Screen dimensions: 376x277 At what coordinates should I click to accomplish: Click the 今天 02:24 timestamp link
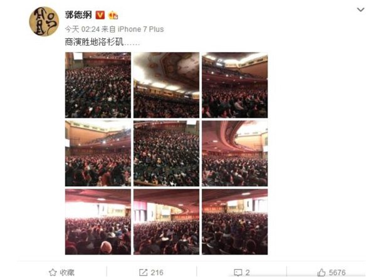coord(82,29)
